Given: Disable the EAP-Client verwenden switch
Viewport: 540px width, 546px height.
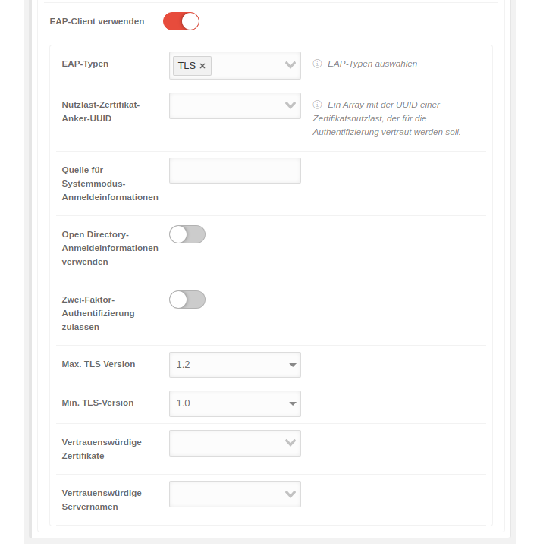Looking at the screenshot, I should coord(181,21).
